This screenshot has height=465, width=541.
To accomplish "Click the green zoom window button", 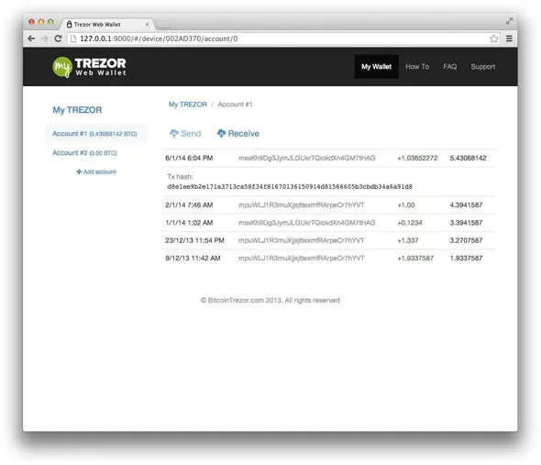I will tap(50, 22).
